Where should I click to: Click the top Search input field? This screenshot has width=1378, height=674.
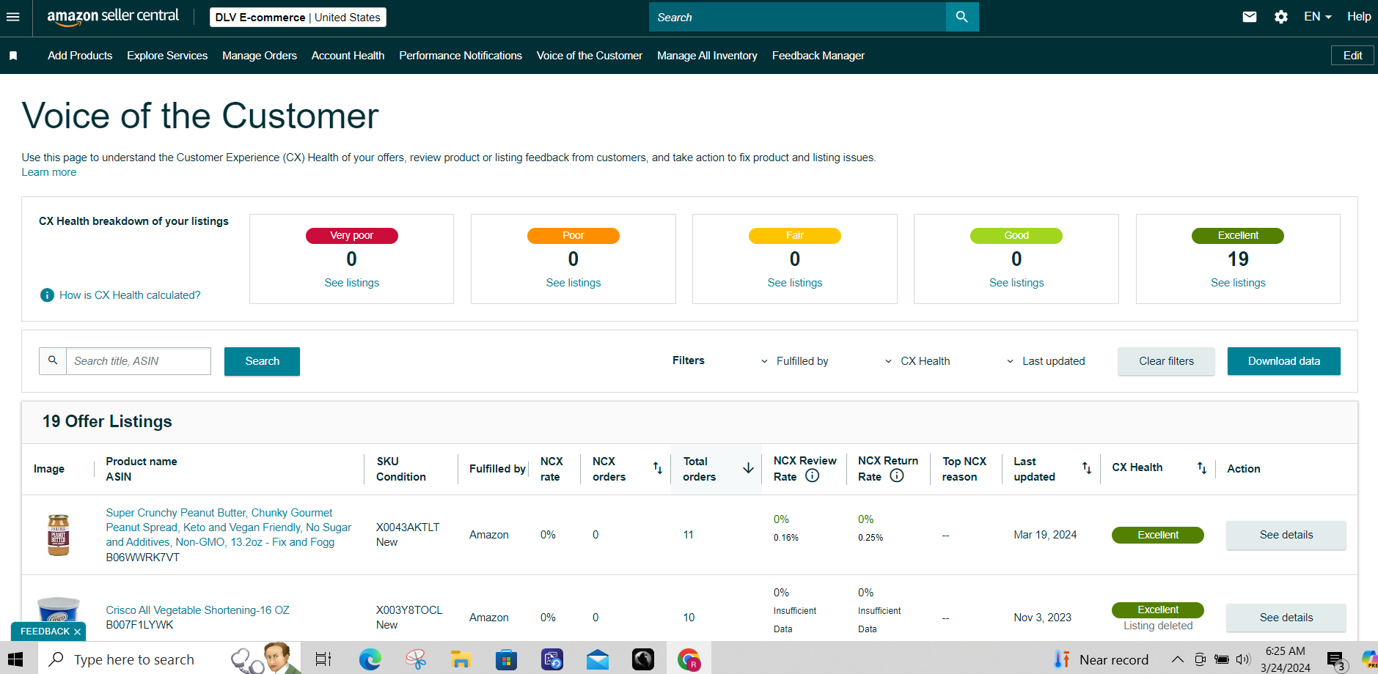pos(797,17)
